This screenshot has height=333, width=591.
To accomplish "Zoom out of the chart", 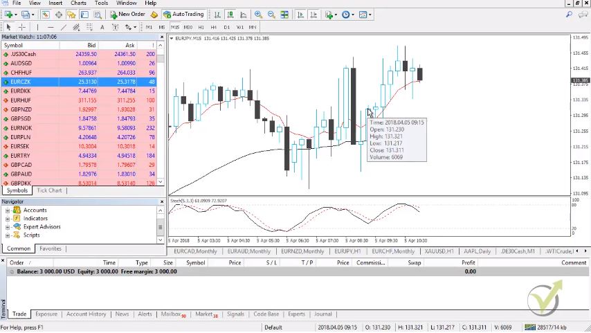I will tap(271, 15).
